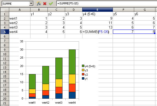
Task: Select column F header
Action: pos(123,10)
